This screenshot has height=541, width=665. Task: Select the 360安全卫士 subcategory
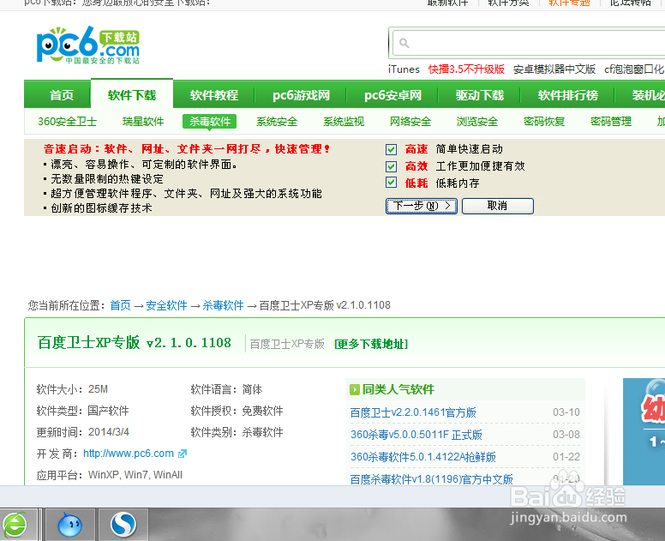67,122
